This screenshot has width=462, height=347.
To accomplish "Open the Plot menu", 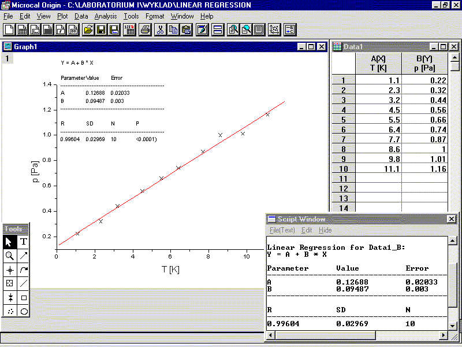I will [62, 16].
